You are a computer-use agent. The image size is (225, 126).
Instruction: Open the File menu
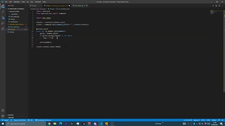[x=6, y=2]
